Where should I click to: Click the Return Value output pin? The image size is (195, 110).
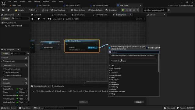tap(97, 48)
